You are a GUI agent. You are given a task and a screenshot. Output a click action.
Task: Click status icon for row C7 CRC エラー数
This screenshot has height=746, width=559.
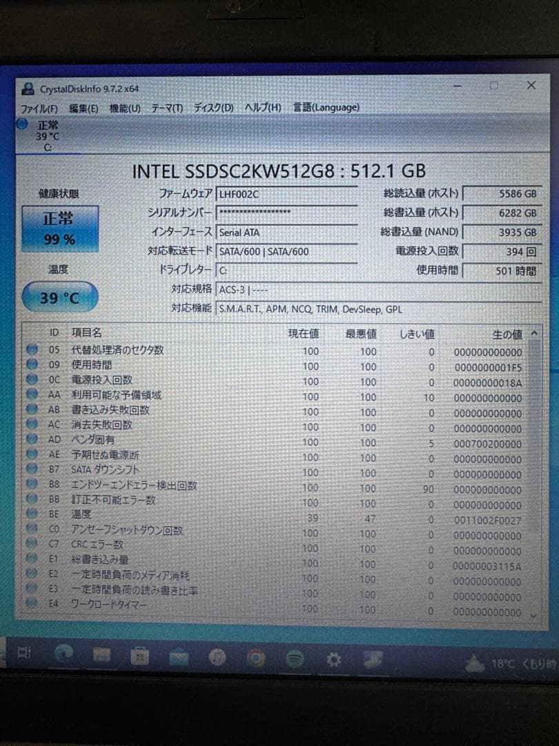[x=32, y=543]
